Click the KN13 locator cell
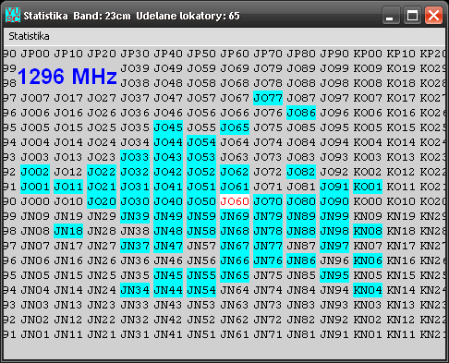The height and width of the screenshot is (363, 449). (x=401, y=305)
